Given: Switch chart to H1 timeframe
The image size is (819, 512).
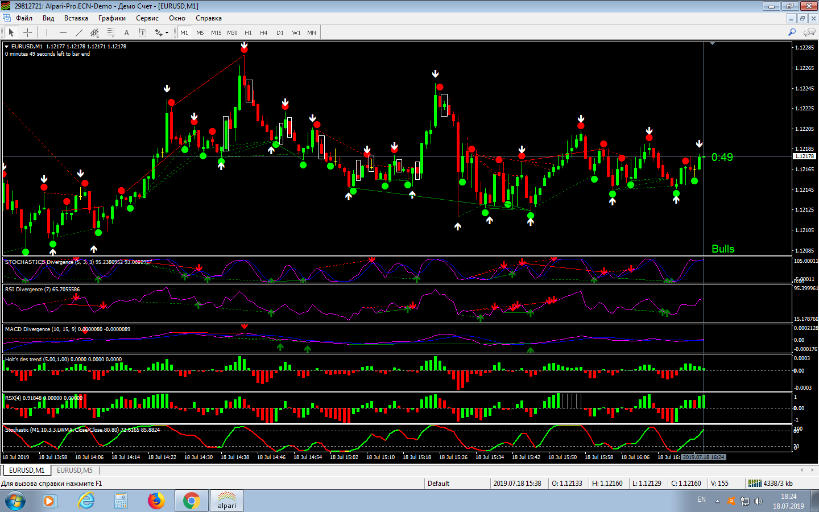Looking at the screenshot, I should (248, 32).
